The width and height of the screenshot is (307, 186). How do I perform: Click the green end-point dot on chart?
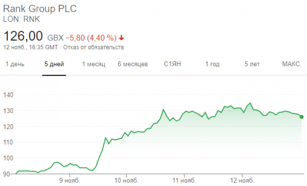(302, 117)
